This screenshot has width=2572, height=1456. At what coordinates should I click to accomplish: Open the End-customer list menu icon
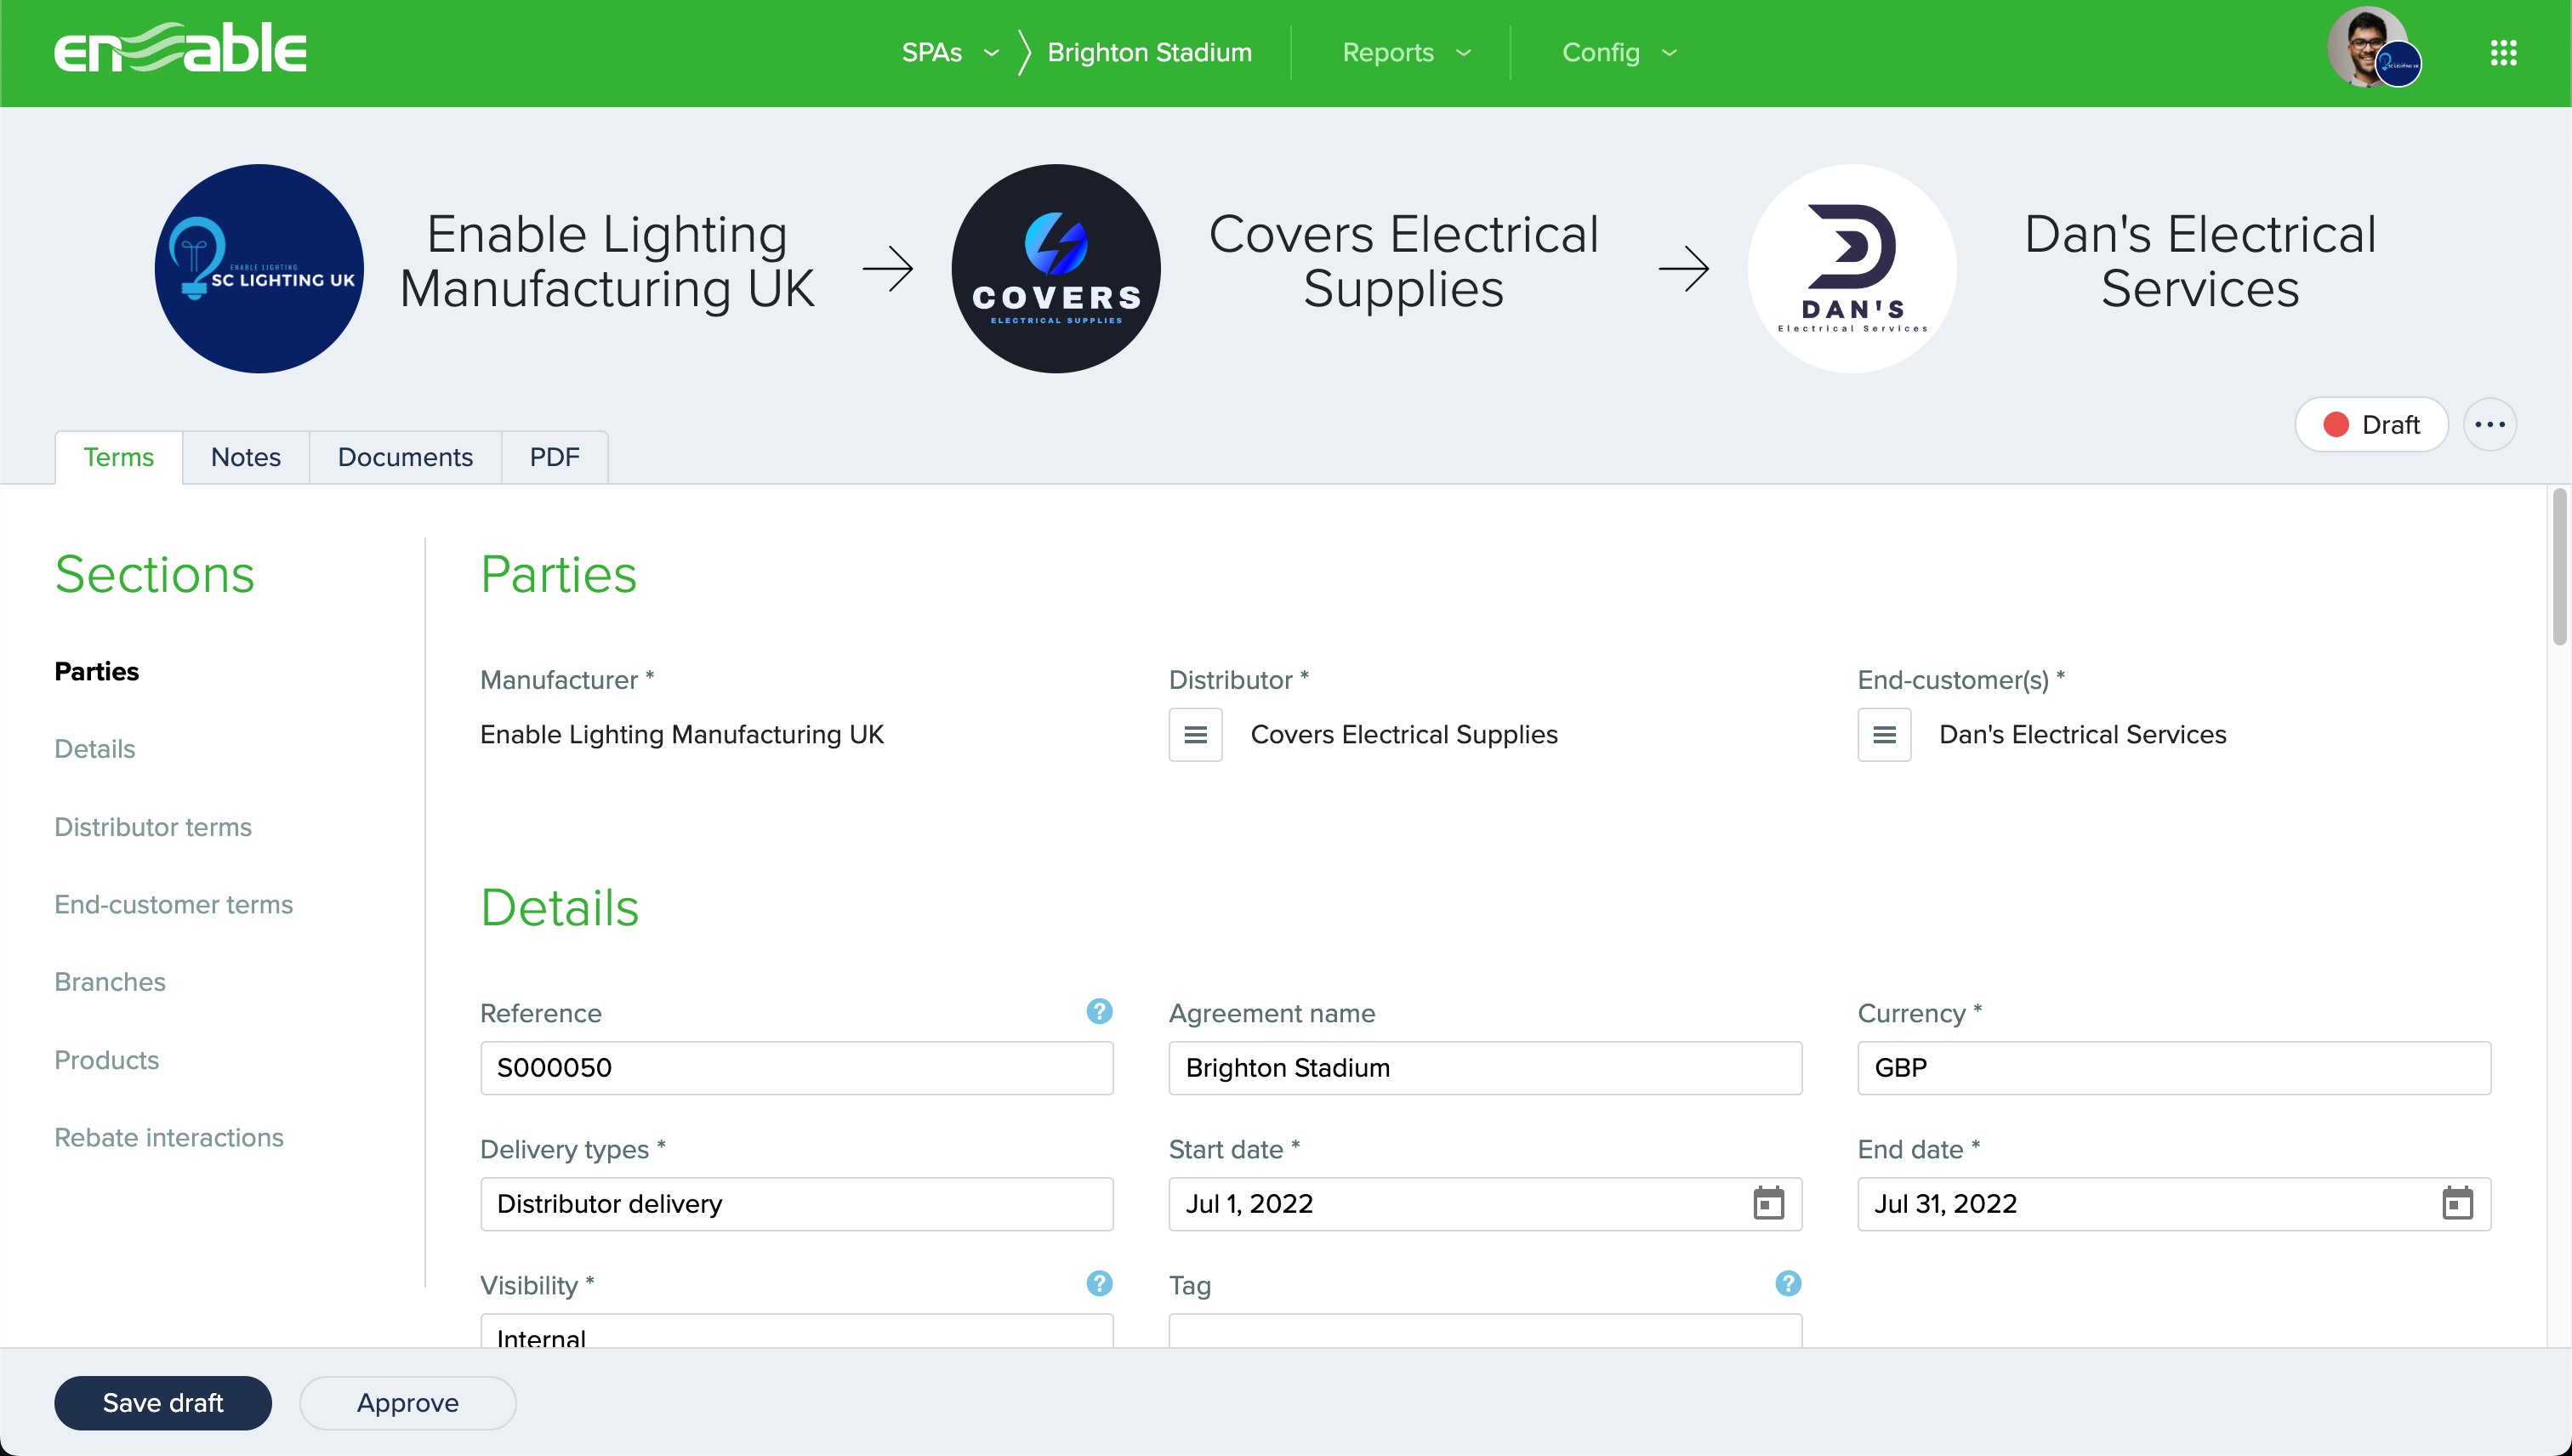point(1884,735)
